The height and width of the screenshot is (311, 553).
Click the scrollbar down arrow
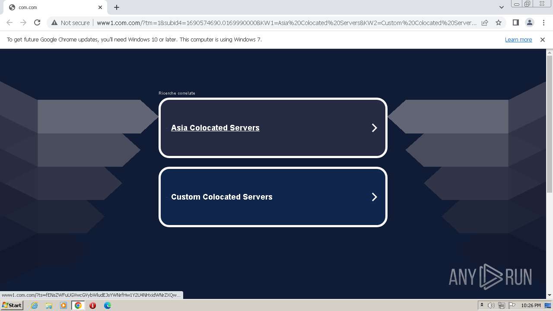pos(550,295)
